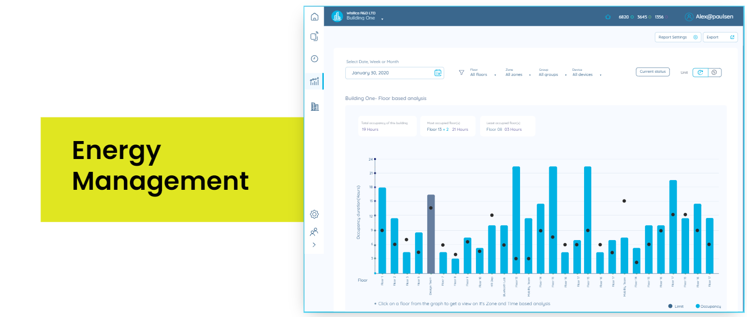Image resolution: width=747 pixels, height=317 pixels.
Task: Open the users icon in the sidebar
Action: coord(315,232)
